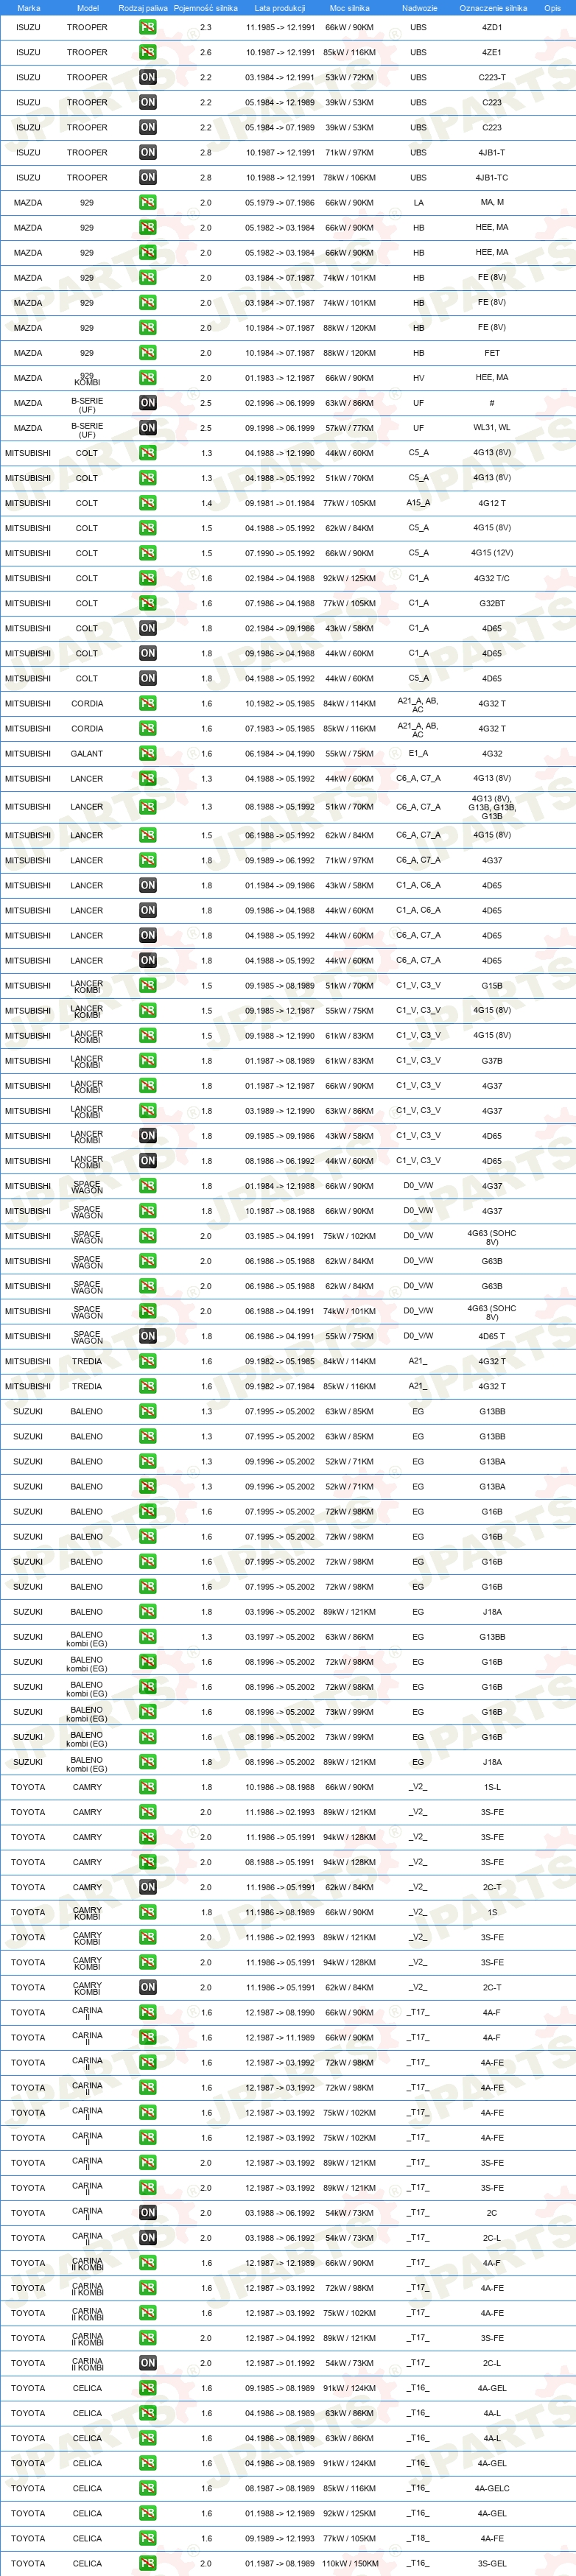The image size is (576, 2576).
Task: Click the 110kW / 150KM power cell
Action: click(349, 2563)
